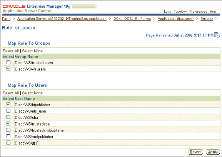Uncheck the DiscoWS/wsusers group checkbox
Image resolution: width=222 pixels, height=157 pixels.
coord(8,68)
